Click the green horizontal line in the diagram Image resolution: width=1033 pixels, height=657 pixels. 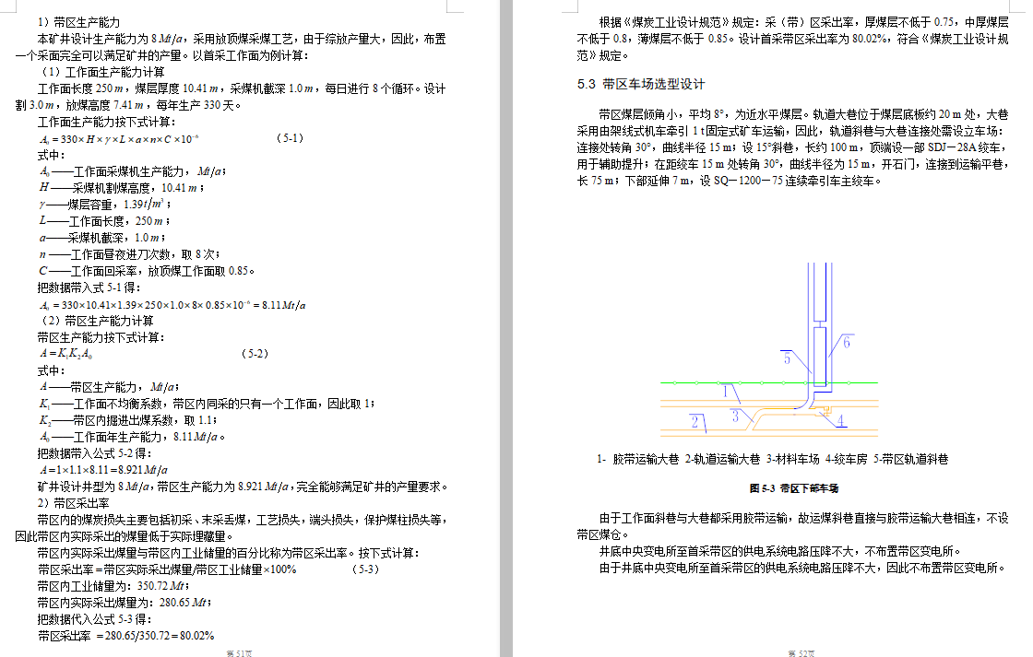point(769,382)
